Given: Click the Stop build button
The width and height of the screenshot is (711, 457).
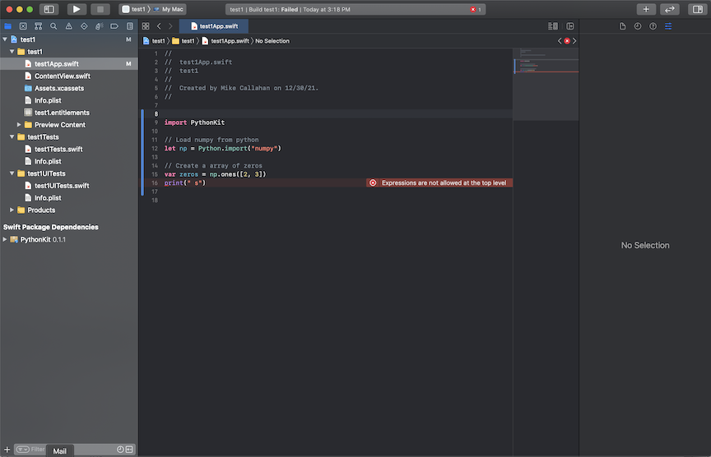Looking at the screenshot, I should tap(100, 9).
